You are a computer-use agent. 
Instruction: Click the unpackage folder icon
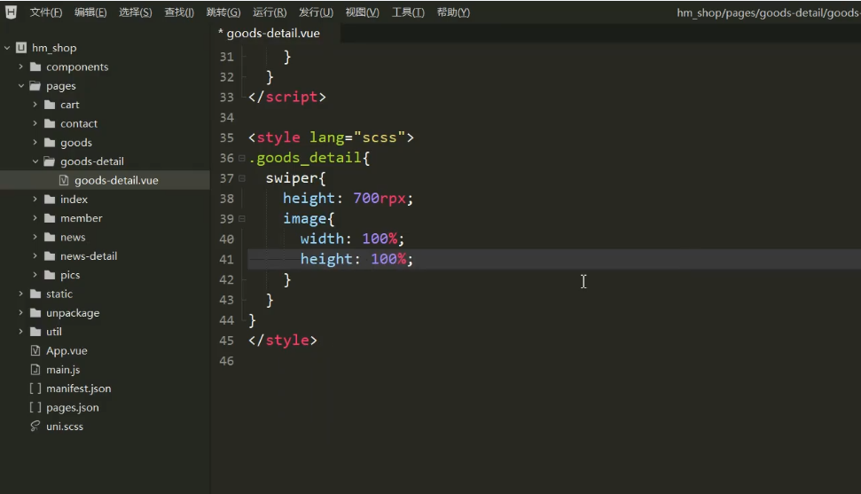(x=35, y=313)
